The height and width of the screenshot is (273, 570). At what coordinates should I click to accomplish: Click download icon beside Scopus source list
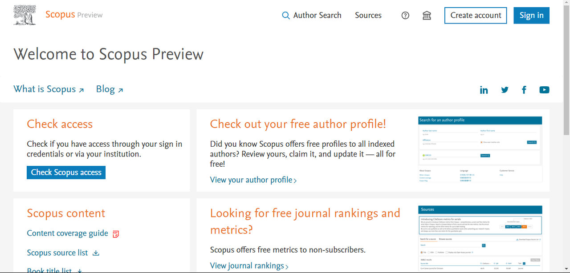[x=96, y=253]
